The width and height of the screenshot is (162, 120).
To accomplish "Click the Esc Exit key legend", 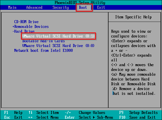I will (13, 117).
